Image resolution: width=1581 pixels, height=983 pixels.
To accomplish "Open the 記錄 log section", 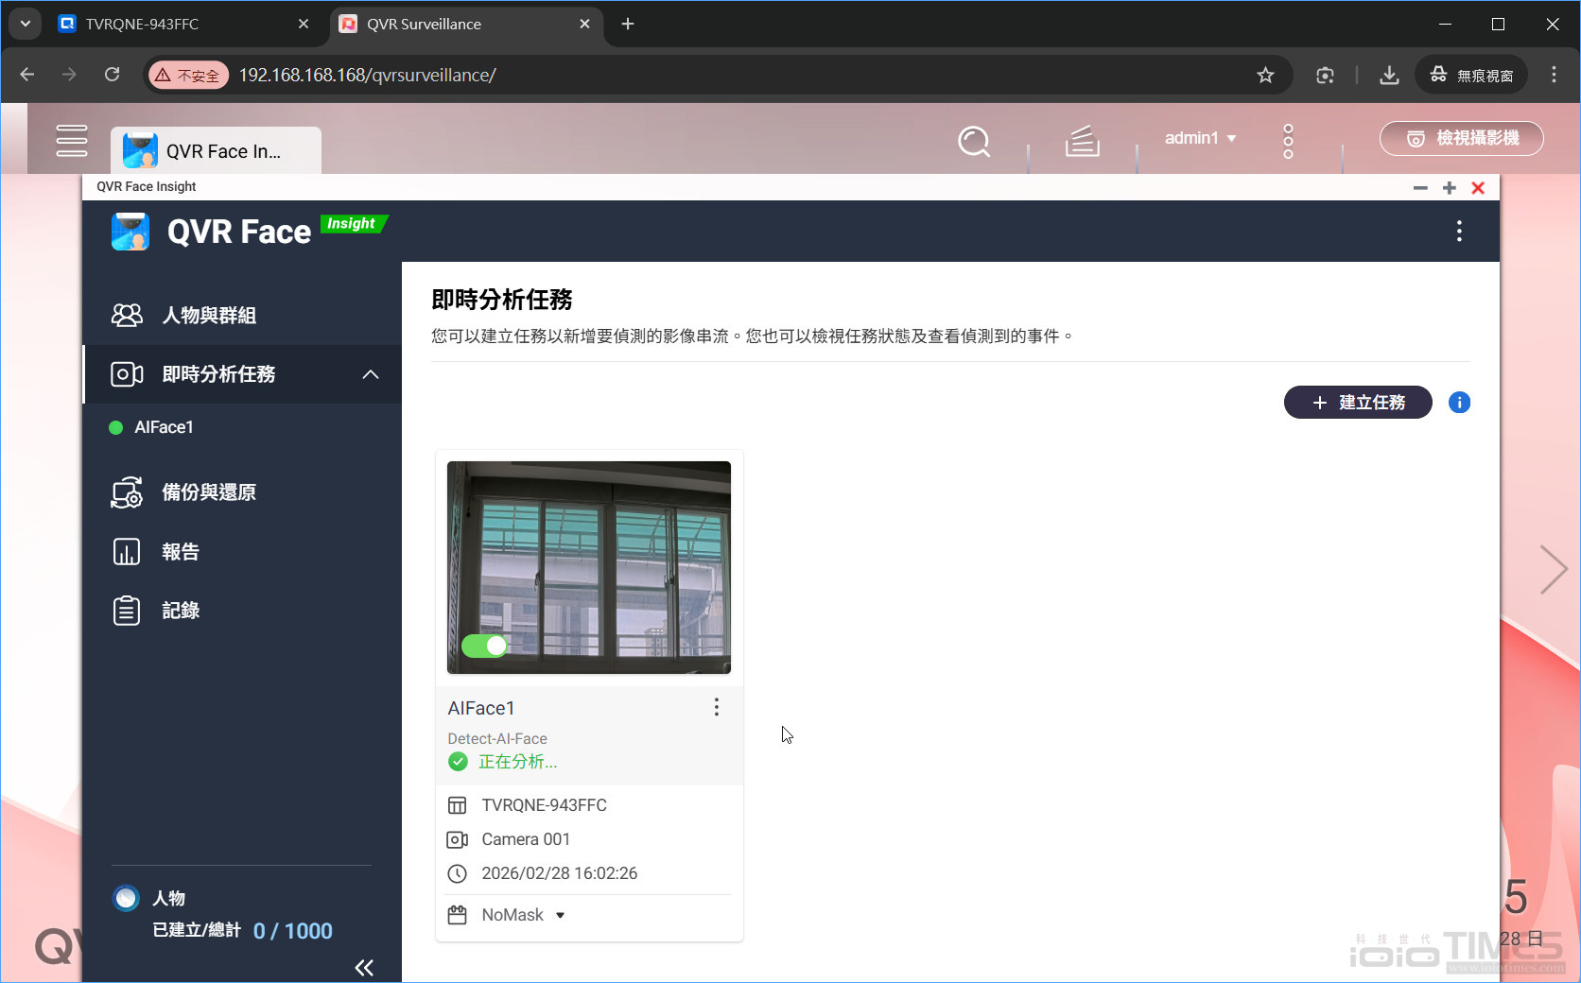I will [x=181, y=610].
